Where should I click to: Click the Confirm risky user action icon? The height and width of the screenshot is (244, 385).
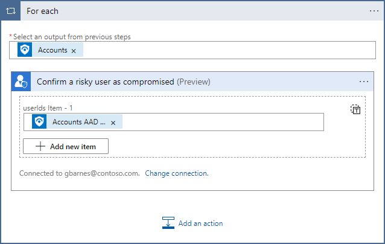[x=21, y=82]
